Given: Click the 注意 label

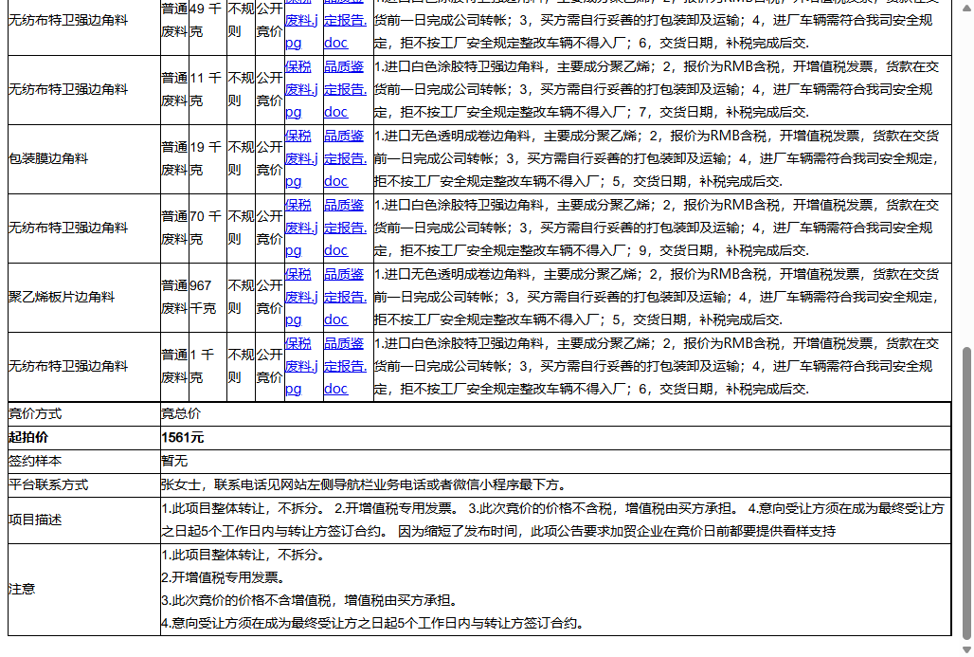Looking at the screenshot, I should coord(23,589).
